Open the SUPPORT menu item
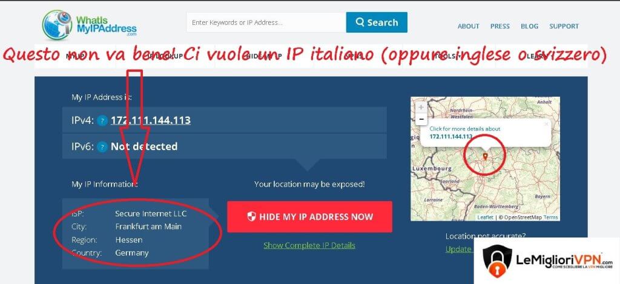This screenshot has height=284, width=620. [564, 26]
